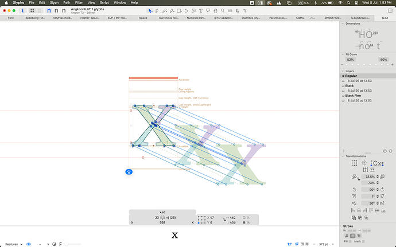Image resolution: width=396 pixels, height=247 pixels.
Task: Open the Path menu
Action: pyautogui.click(x=67, y=2)
